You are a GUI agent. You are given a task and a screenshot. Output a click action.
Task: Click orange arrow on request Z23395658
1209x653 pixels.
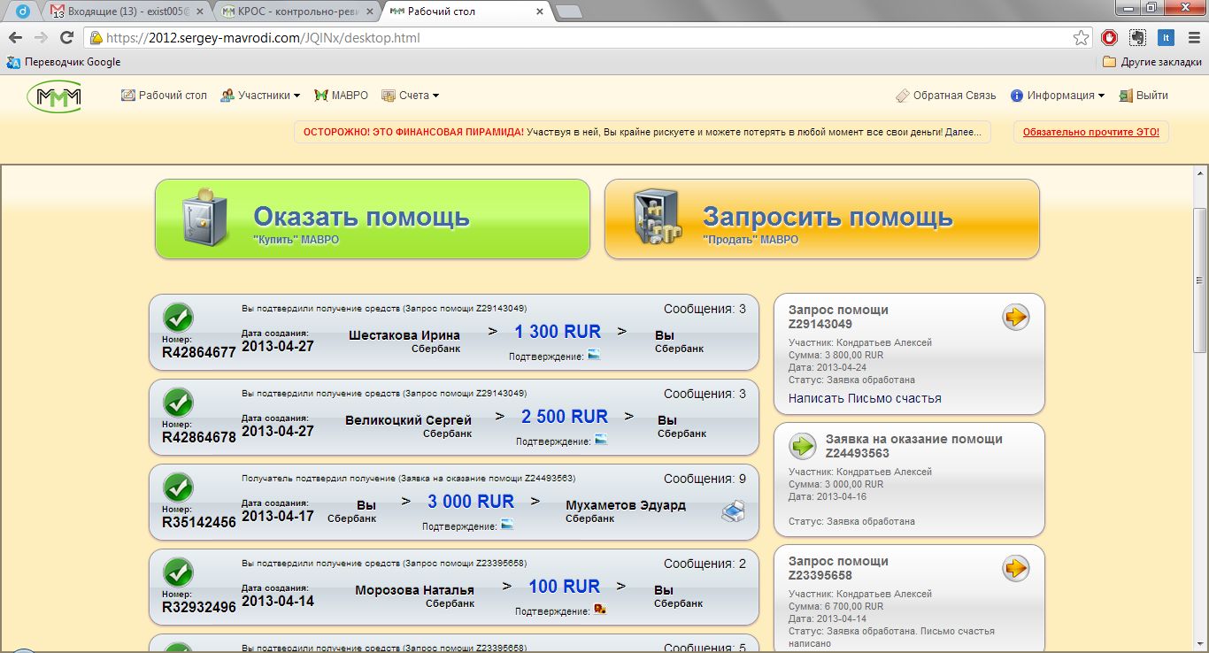[x=1015, y=568]
